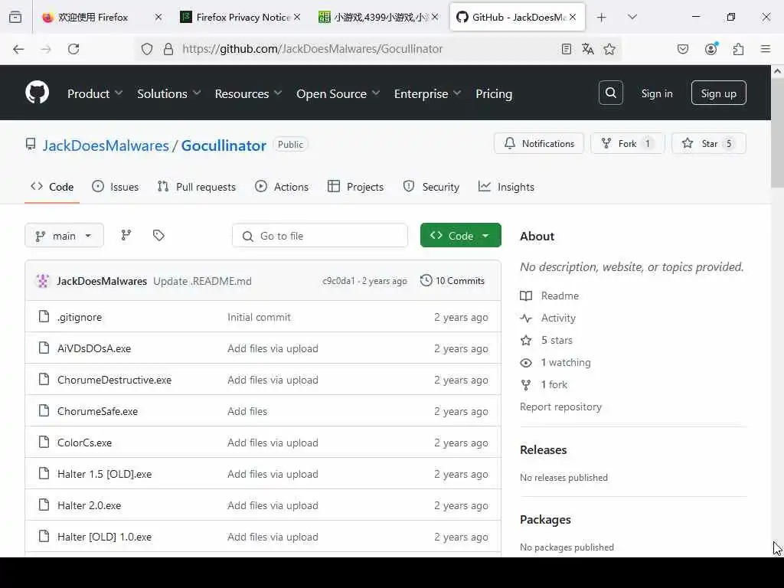Click the Firefox back arrow

(18, 49)
